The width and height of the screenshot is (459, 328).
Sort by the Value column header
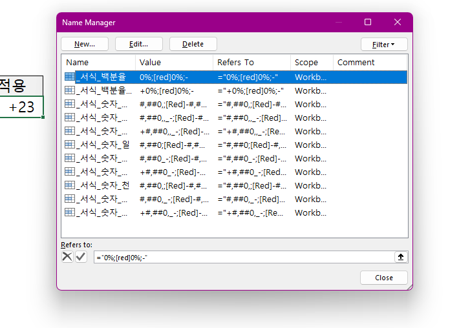[x=174, y=62]
